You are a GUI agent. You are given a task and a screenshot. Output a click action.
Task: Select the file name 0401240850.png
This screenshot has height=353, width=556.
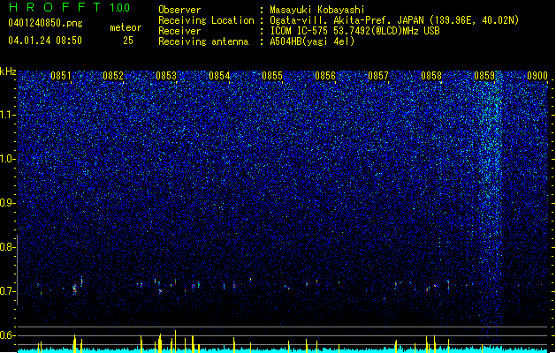click(x=45, y=23)
